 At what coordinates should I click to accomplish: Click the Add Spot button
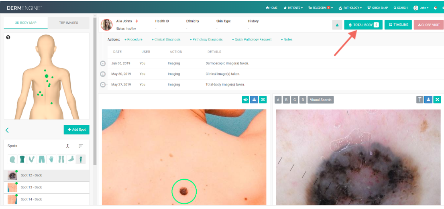[x=76, y=130]
